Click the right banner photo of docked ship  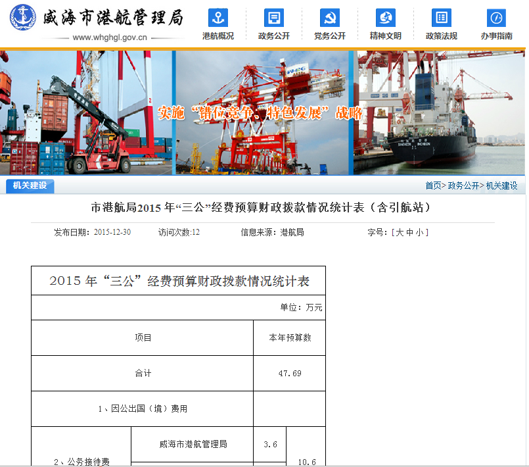point(440,112)
